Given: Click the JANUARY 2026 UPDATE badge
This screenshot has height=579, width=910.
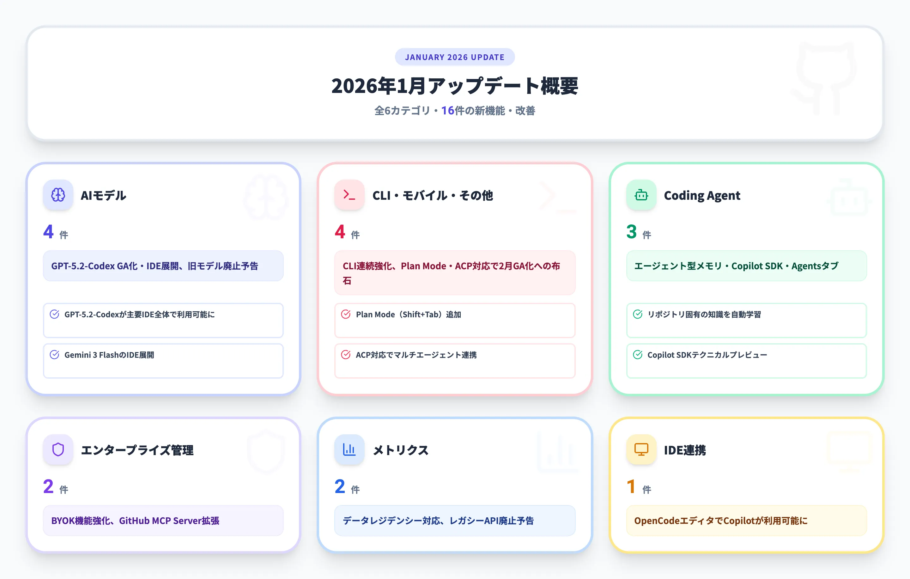Looking at the screenshot, I should 455,57.
